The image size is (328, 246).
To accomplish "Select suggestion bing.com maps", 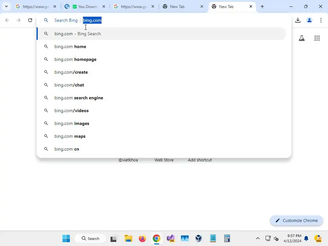I will tap(161, 136).
